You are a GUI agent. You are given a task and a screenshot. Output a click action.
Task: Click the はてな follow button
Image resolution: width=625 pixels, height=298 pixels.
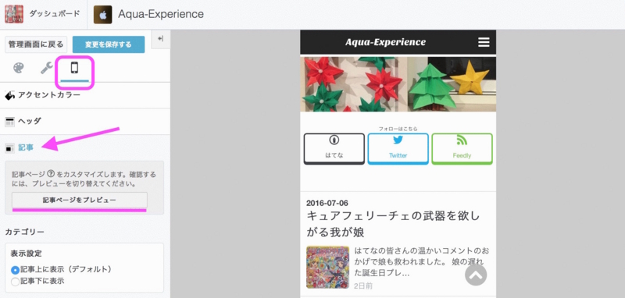pyautogui.click(x=334, y=149)
